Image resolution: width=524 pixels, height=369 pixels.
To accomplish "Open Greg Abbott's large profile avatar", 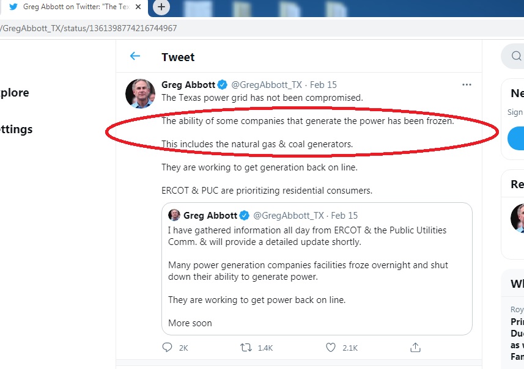I will coord(140,93).
